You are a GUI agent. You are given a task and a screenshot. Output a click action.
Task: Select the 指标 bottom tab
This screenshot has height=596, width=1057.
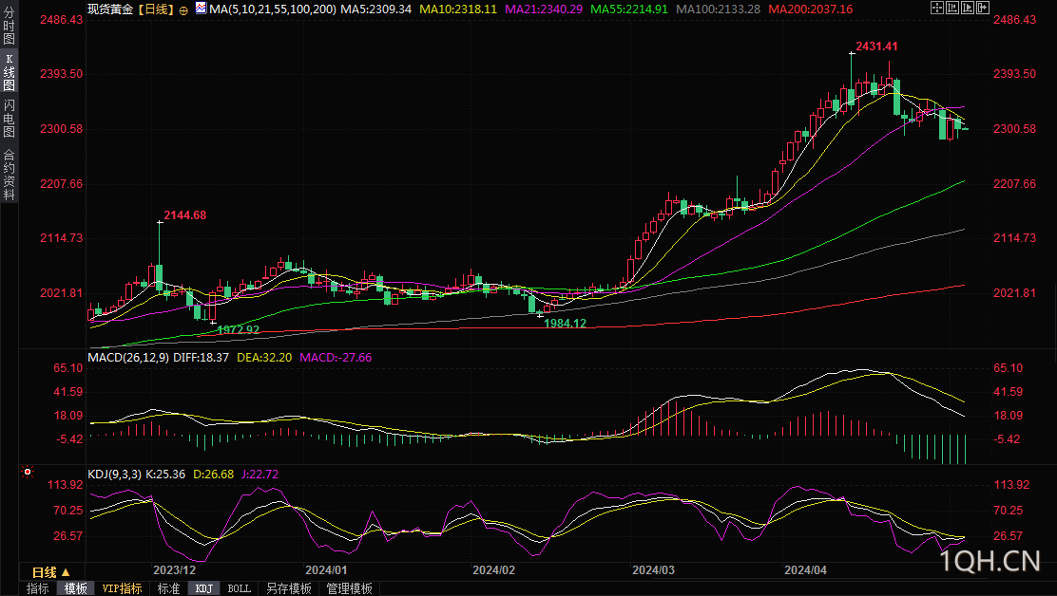37,588
